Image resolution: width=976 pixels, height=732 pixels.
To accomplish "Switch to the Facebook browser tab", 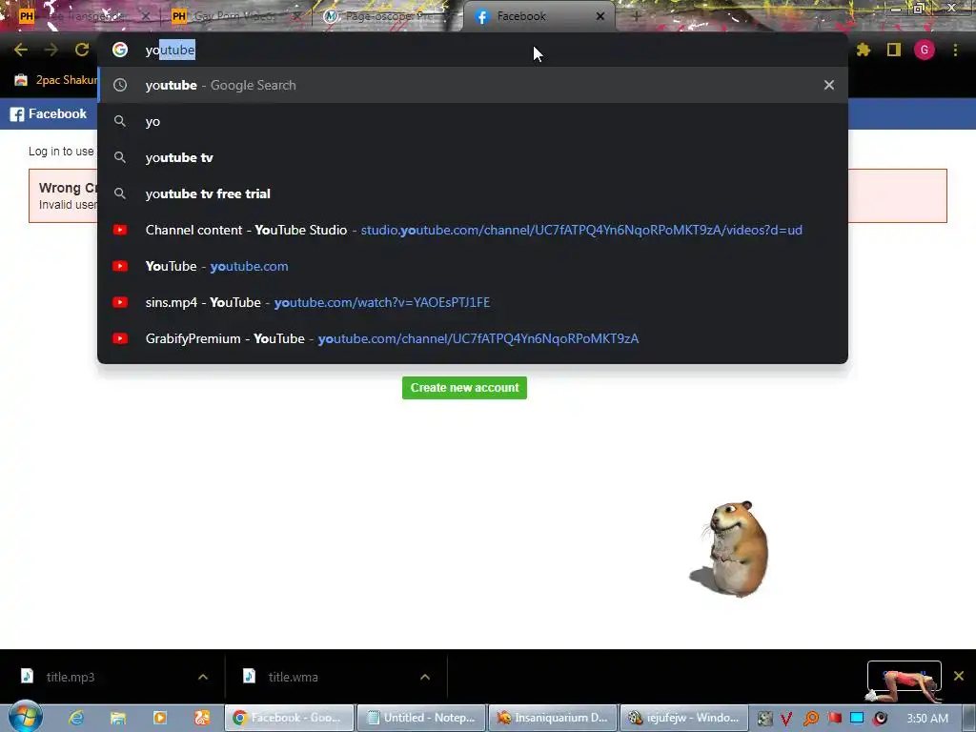I will tap(539, 16).
